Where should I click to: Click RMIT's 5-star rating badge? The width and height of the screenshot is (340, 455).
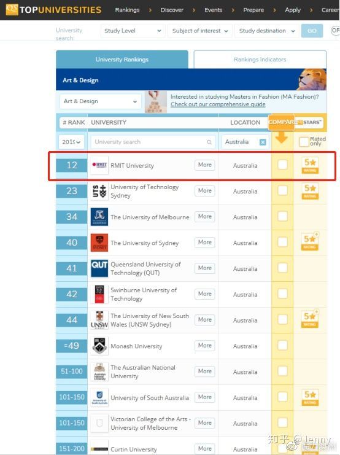[x=310, y=165]
